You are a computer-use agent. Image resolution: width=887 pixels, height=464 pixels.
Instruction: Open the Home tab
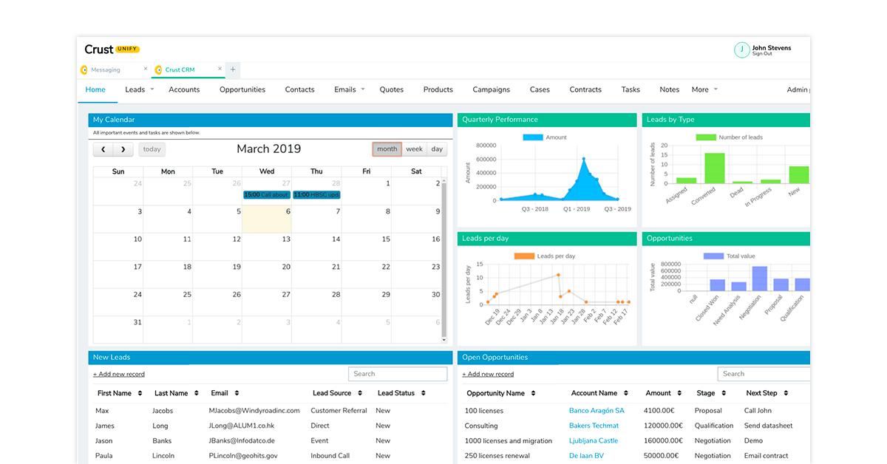95,89
